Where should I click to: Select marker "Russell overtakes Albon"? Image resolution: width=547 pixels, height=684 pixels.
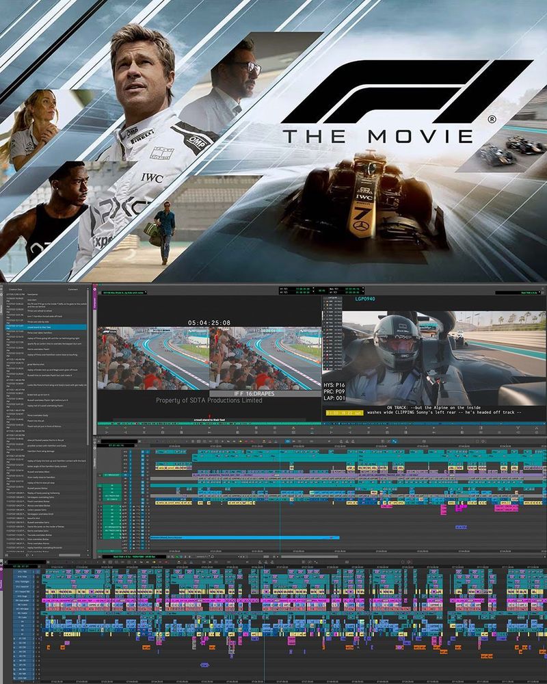click(46, 472)
